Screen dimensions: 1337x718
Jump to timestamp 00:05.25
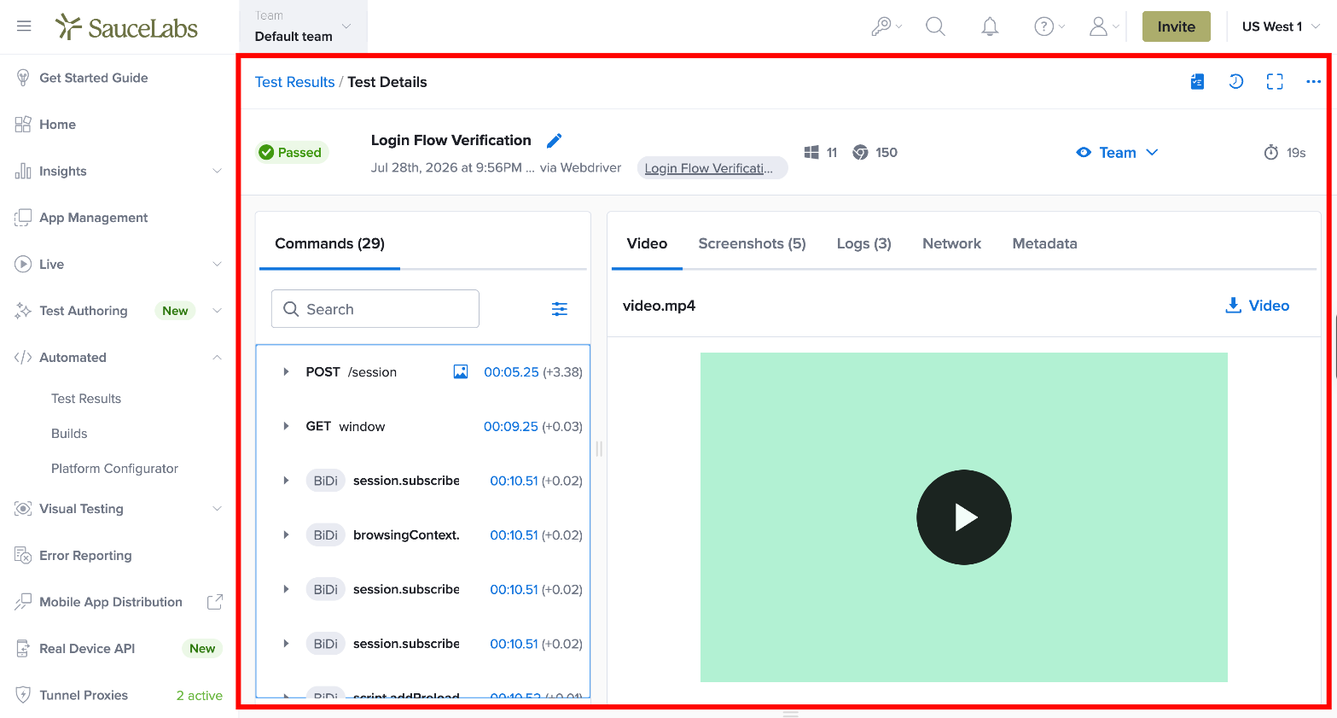coord(511,372)
